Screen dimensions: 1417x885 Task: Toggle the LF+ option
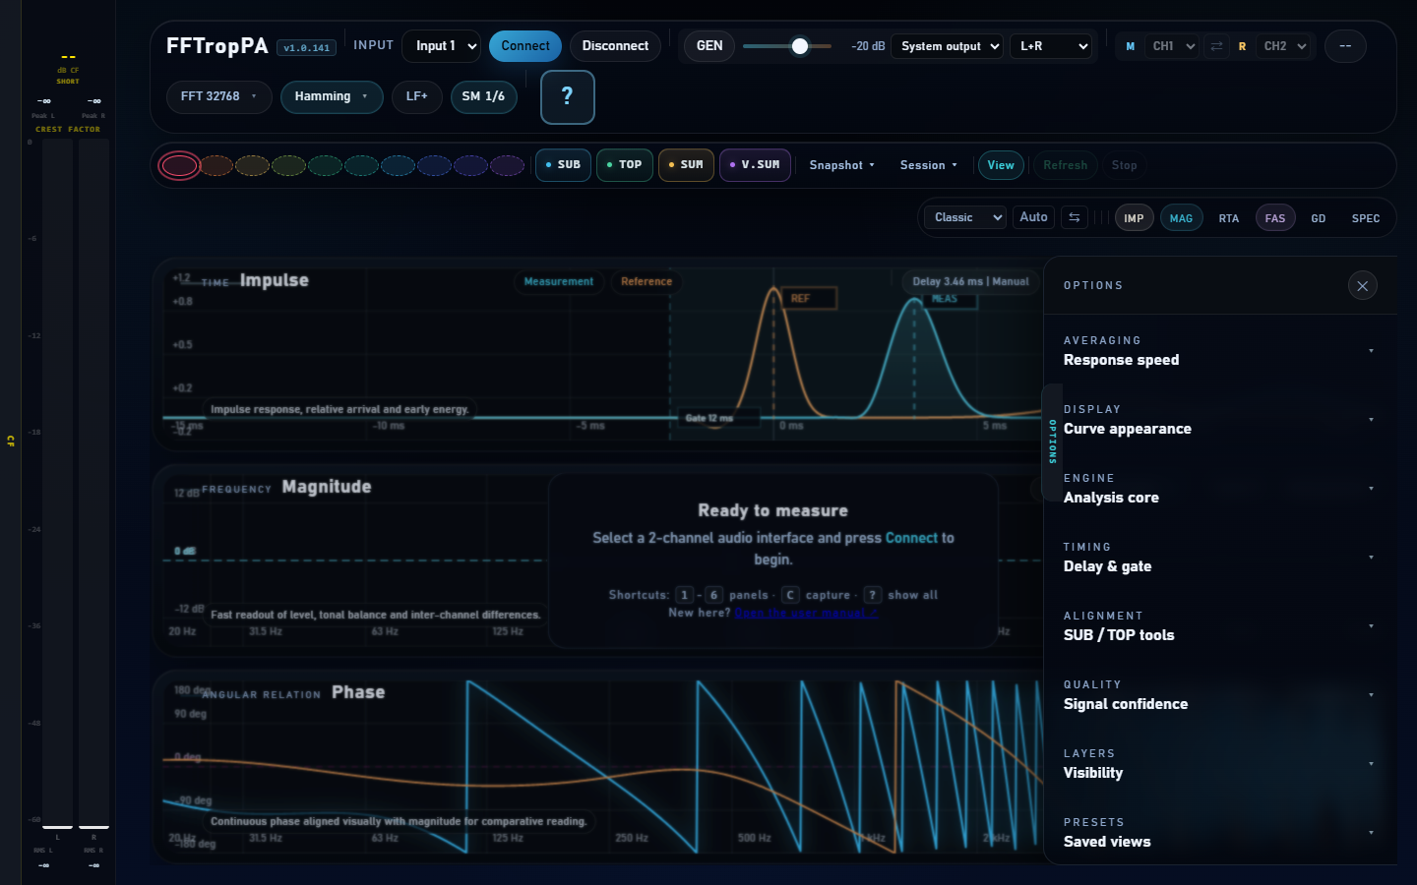click(x=417, y=96)
